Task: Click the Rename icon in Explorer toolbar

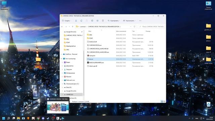Action: pyautogui.click(x=92, y=21)
